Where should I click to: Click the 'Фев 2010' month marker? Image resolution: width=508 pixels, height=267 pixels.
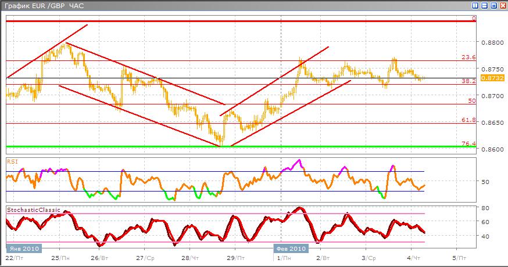point(290,248)
